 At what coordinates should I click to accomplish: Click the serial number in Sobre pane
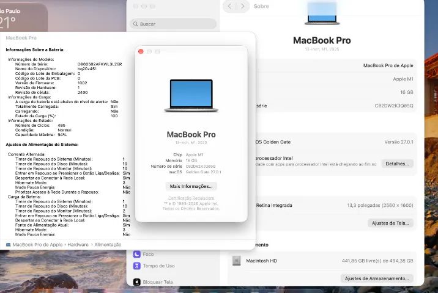click(394, 106)
